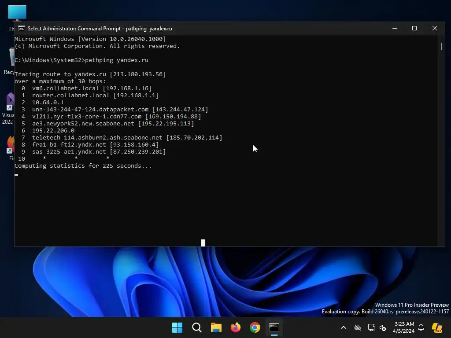
Task: Click 'Computing statistics for 225 seconds' line
Action: point(83,165)
